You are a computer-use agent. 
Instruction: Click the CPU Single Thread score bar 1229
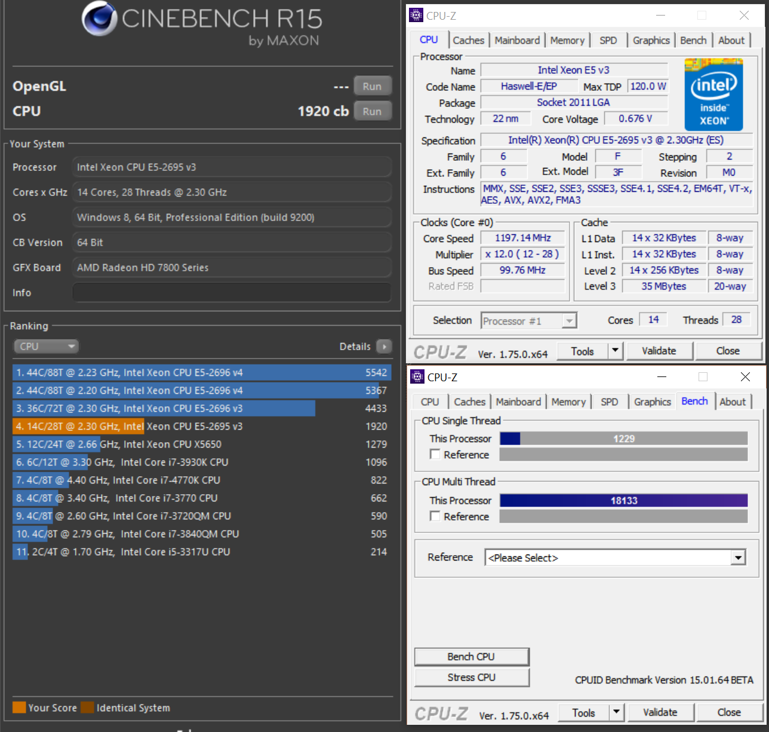624,439
